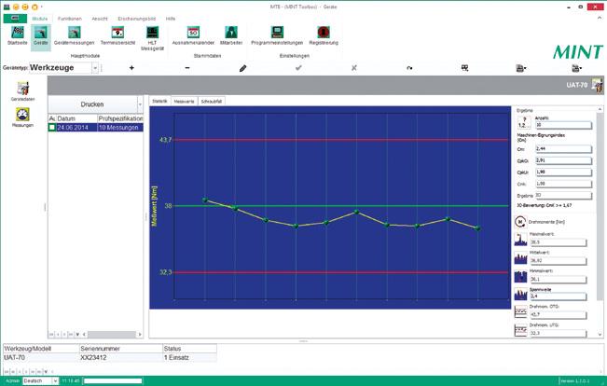
Task: Open Gerätemessungen module
Action: 74,35
